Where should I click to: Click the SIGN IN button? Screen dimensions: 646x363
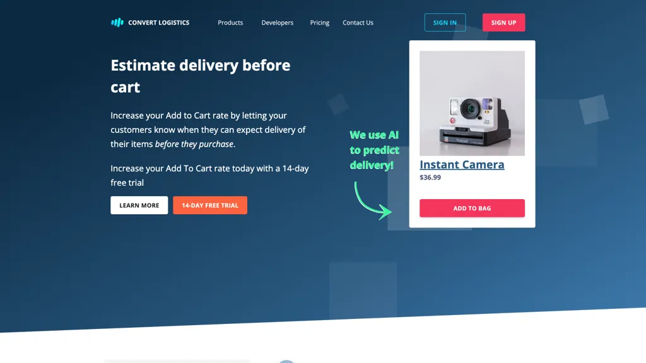click(x=445, y=23)
